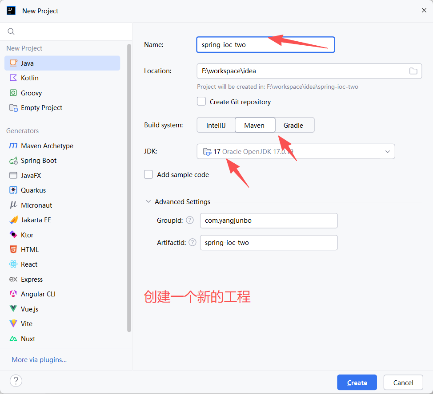Choose the Maven Archetype icon
The height and width of the screenshot is (394, 433).
pos(13,146)
